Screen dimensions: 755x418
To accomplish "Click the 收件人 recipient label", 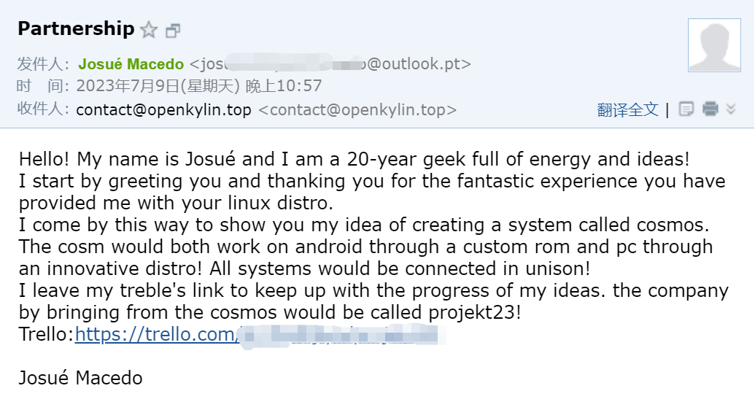I will (x=42, y=110).
